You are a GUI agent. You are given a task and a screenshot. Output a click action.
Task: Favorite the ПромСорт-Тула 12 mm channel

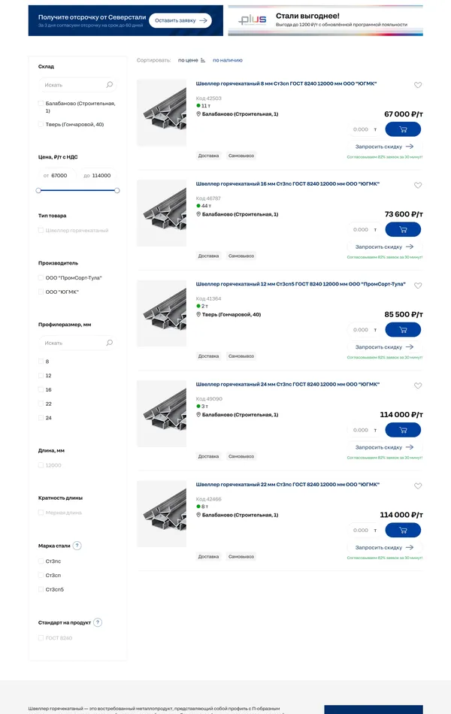[x=418, y=286]
